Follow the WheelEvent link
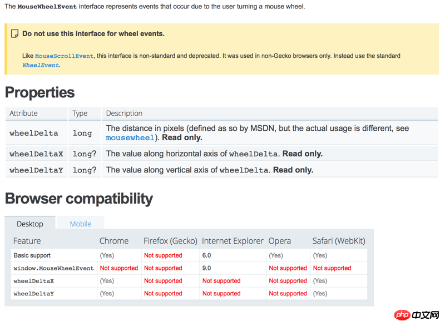445x326 pixels. [x=41, y=66]
